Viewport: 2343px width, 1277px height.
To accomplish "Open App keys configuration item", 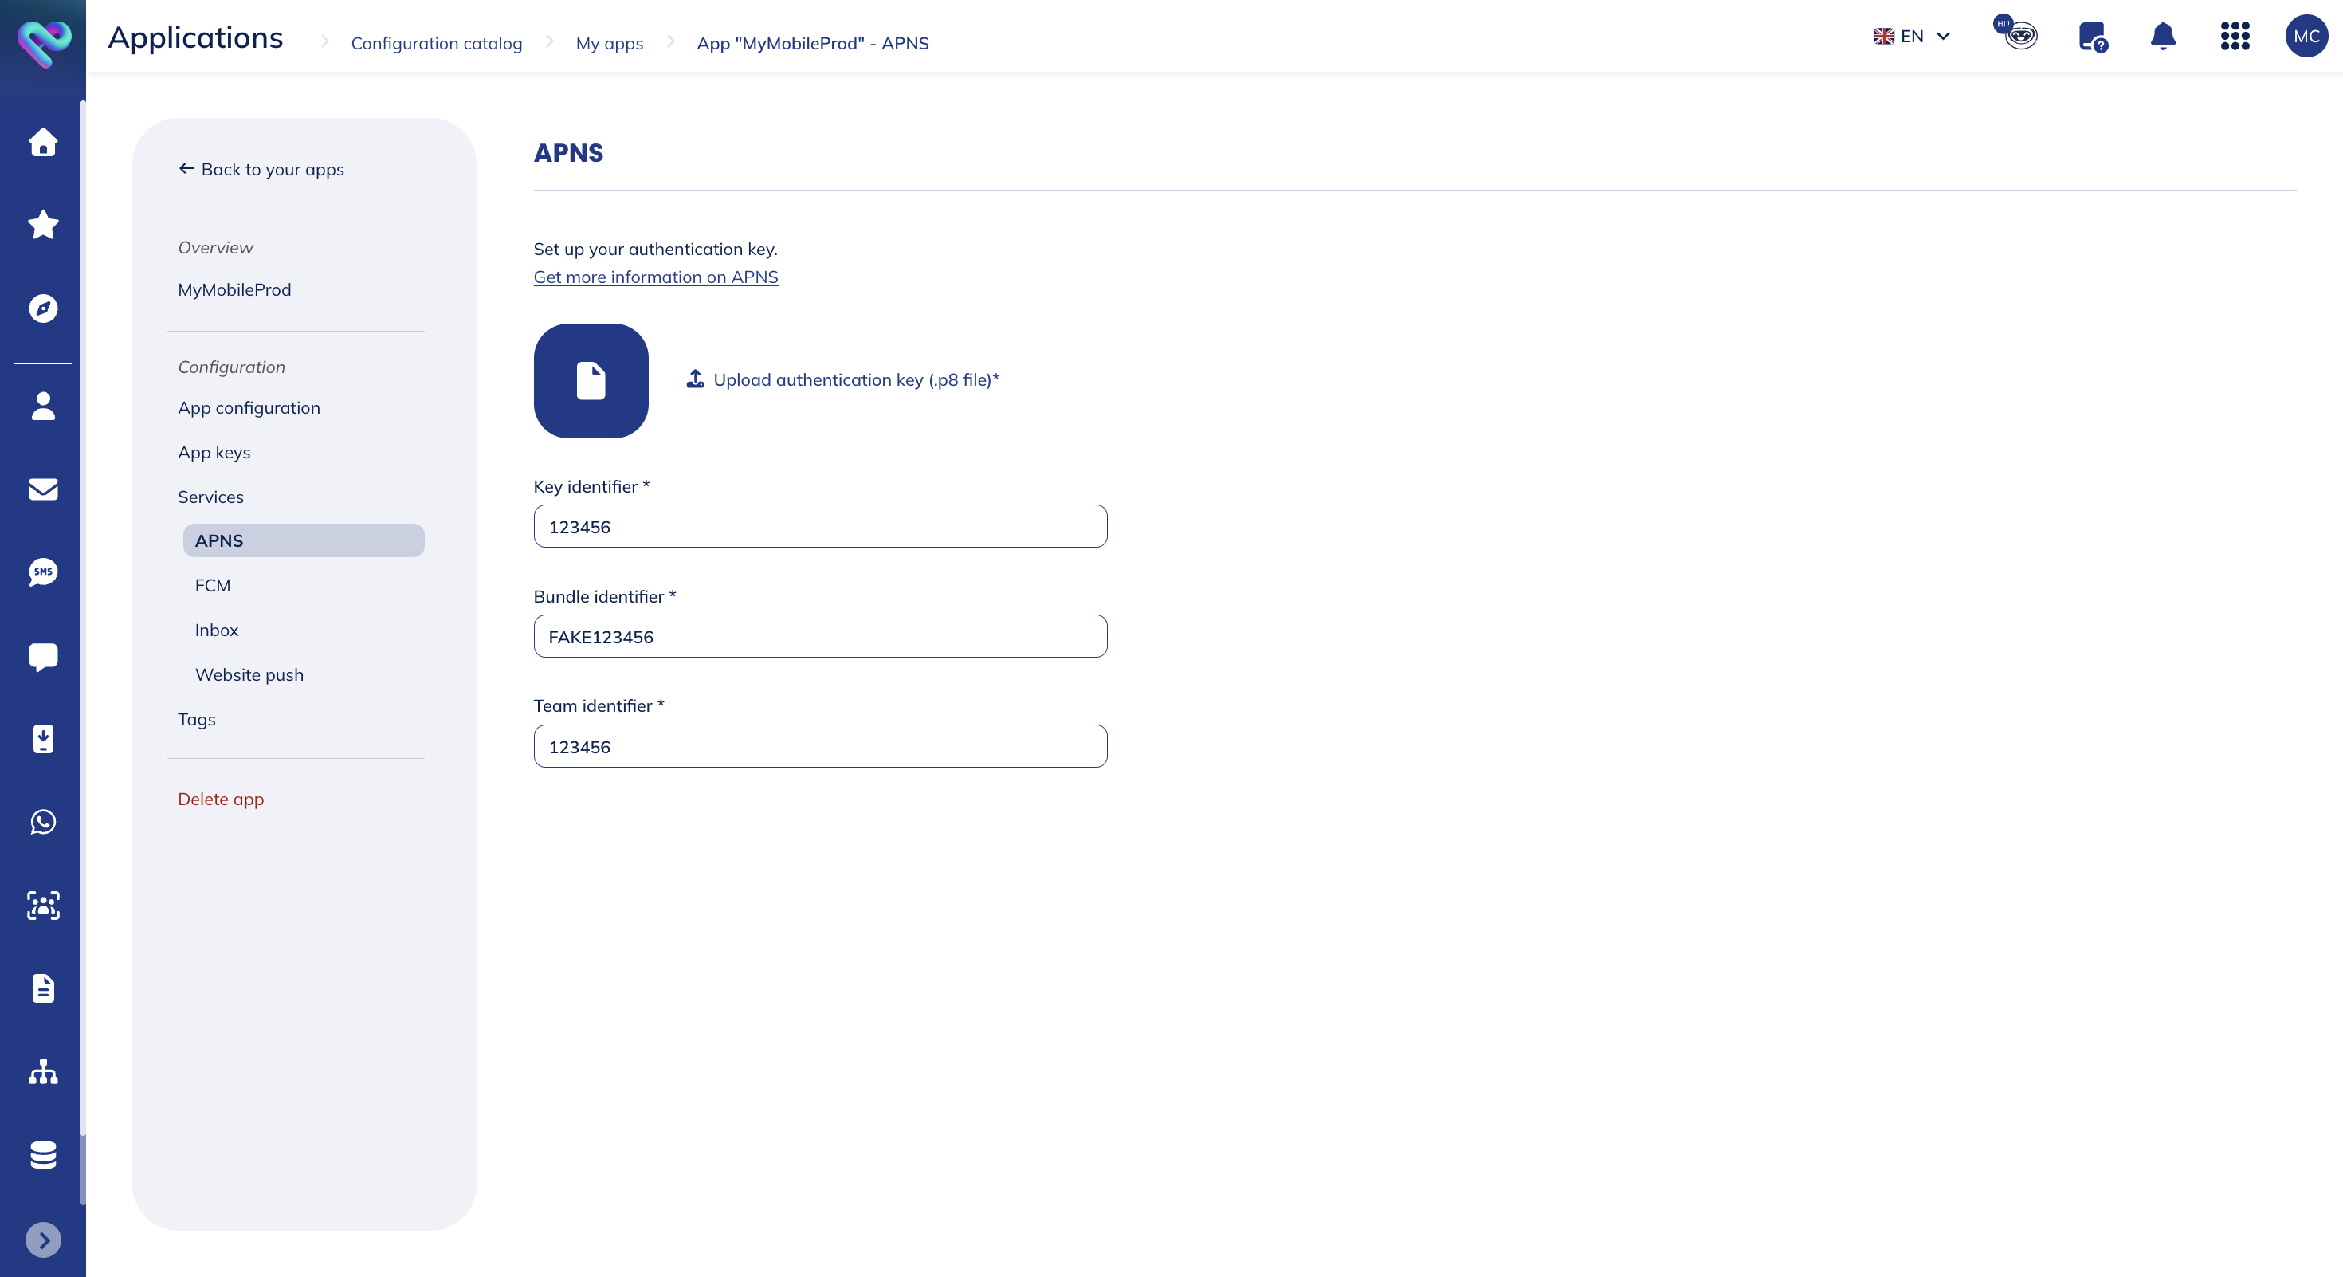I will click(x=214, y=452).
